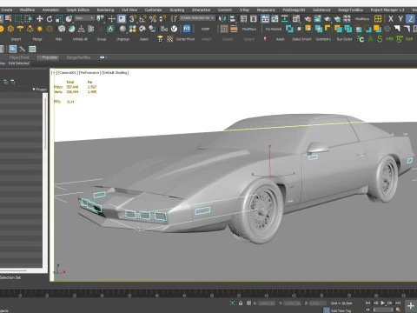Viewport: 417px width, 313px height.
Task: Click yellow dome light icon
Action: pos(20,29)
